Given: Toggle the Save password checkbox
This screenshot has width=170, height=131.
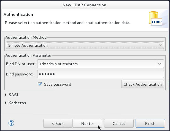Looking at the screenshot, I should click(40, 84).
